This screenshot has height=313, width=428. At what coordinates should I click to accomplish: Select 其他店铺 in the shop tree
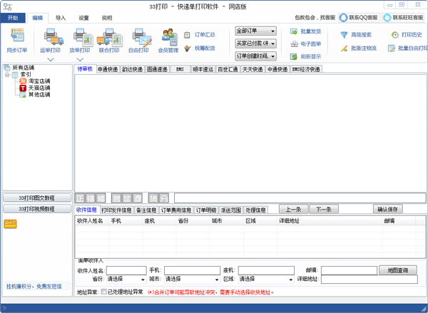pos(39,94)
